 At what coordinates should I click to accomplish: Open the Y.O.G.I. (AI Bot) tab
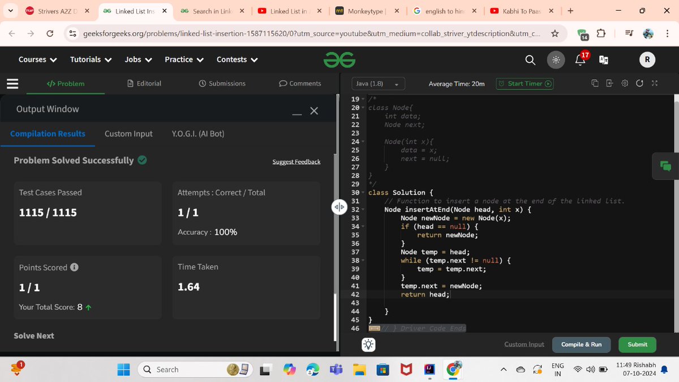[198, 134]
